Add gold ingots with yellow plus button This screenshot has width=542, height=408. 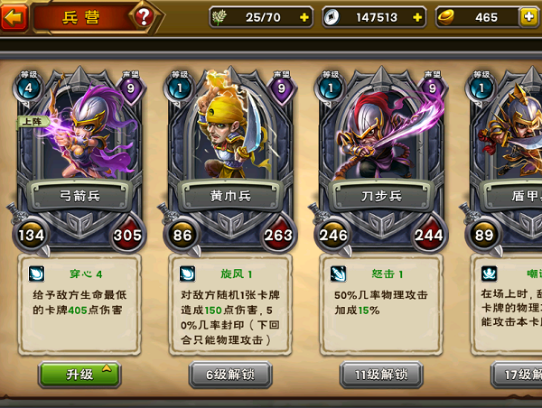pos(528,17)
